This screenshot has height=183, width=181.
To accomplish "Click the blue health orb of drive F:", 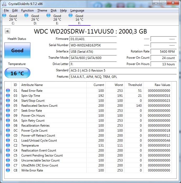I will (71, 15).
